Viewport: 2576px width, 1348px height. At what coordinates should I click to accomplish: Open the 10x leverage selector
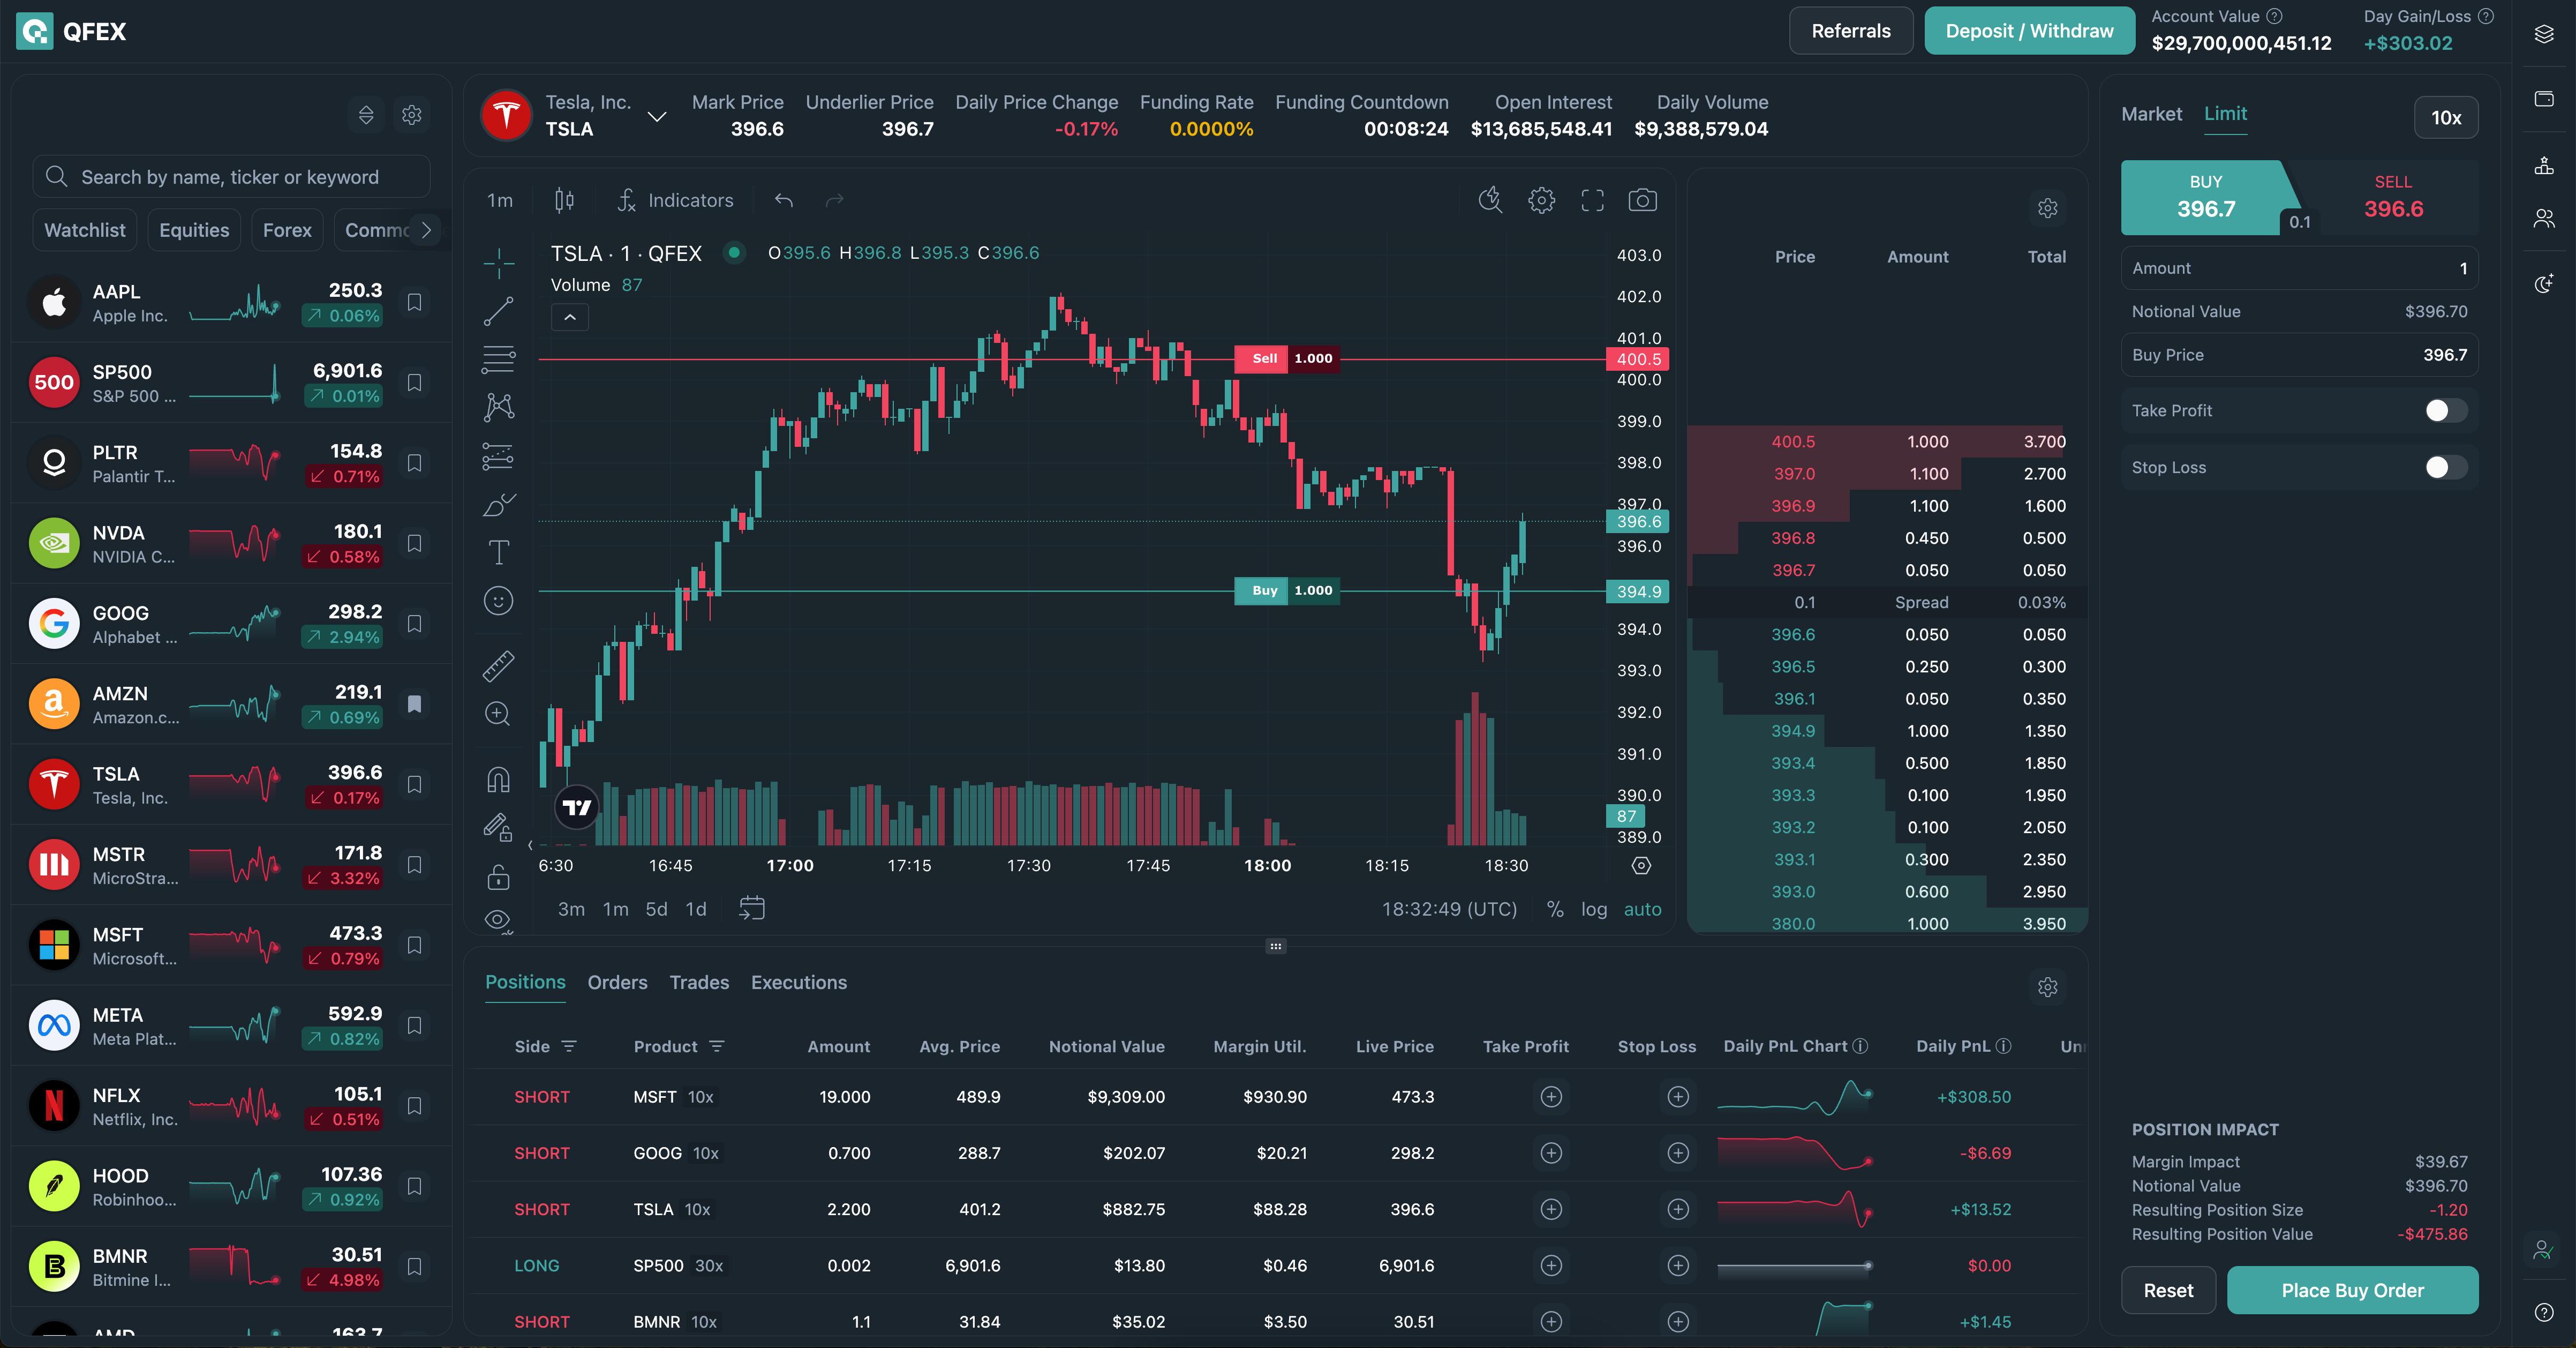pos(2445,118)
